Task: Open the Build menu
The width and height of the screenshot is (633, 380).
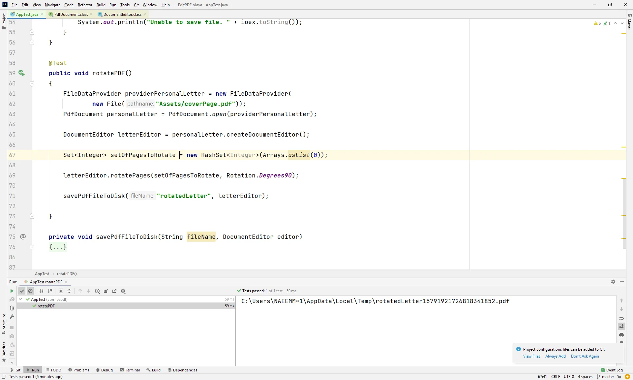Action: (x=101, y=5)
